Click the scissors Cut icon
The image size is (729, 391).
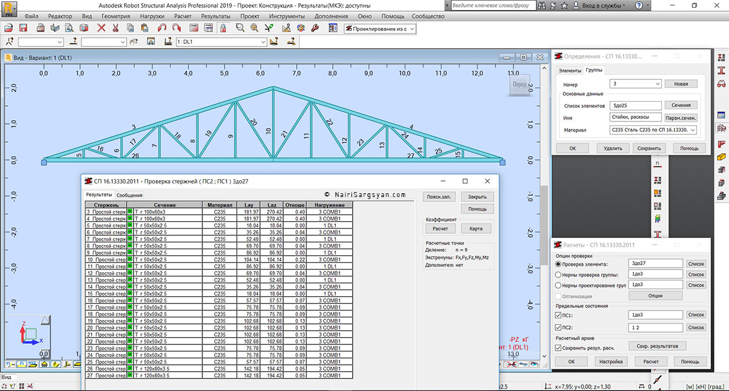pos(115,29)
